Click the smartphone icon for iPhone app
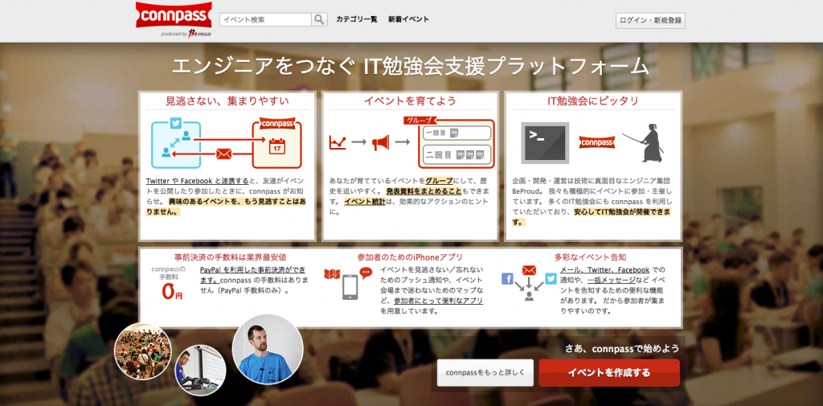Screen dimensions: 823x406 click(350, 287)
